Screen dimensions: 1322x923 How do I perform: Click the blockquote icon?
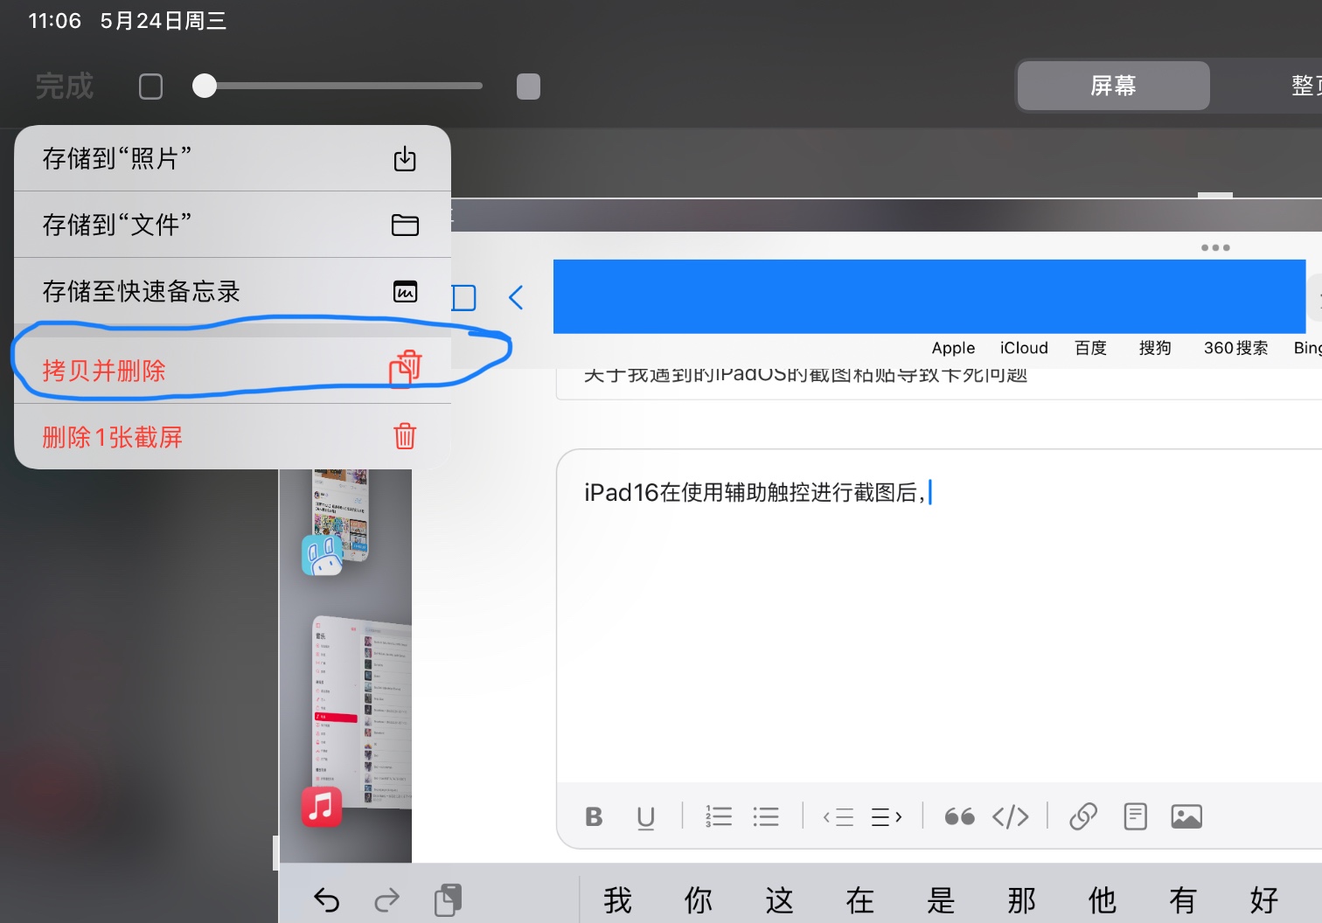959,816
